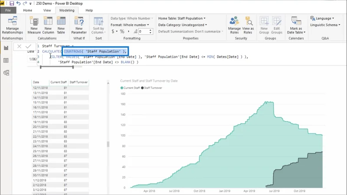Click the chart title Current Staff and Staff Turnover
Screen dimensions: 347x195
point(149,81)
